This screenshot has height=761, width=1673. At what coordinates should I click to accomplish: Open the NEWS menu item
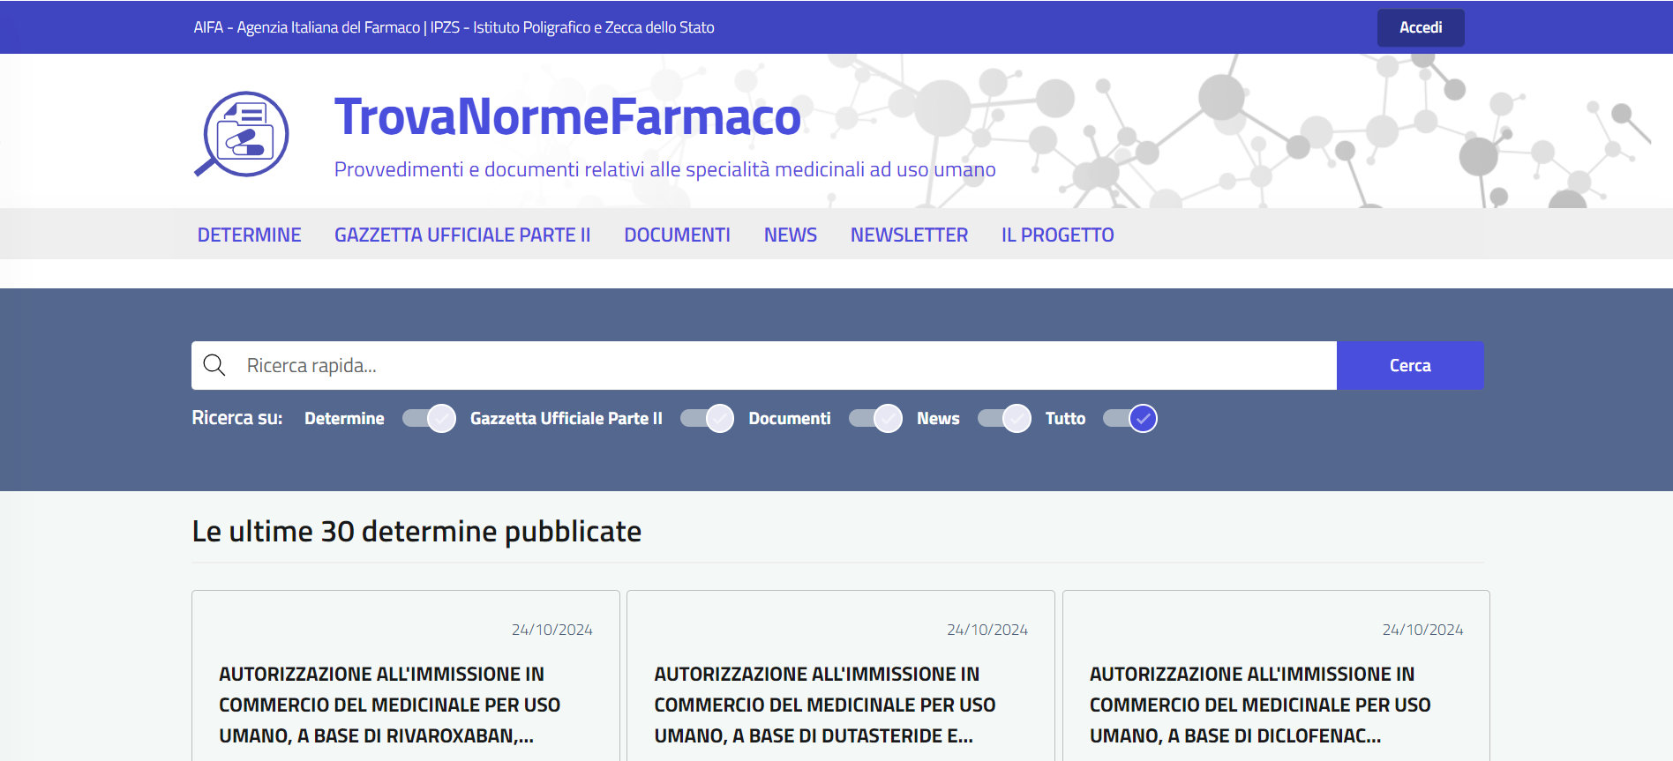791,235
